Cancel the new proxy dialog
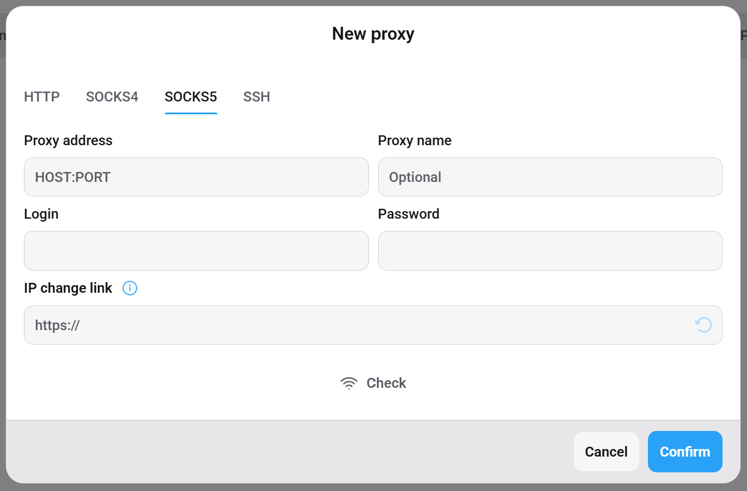The image size is (747, 491). pos(606,452)
